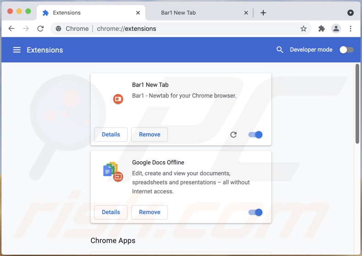This screenshot has width=362, height=256.
Task: Click 'Bar1 - Newtab for your Chrome browser.' description
Action: 184,95
